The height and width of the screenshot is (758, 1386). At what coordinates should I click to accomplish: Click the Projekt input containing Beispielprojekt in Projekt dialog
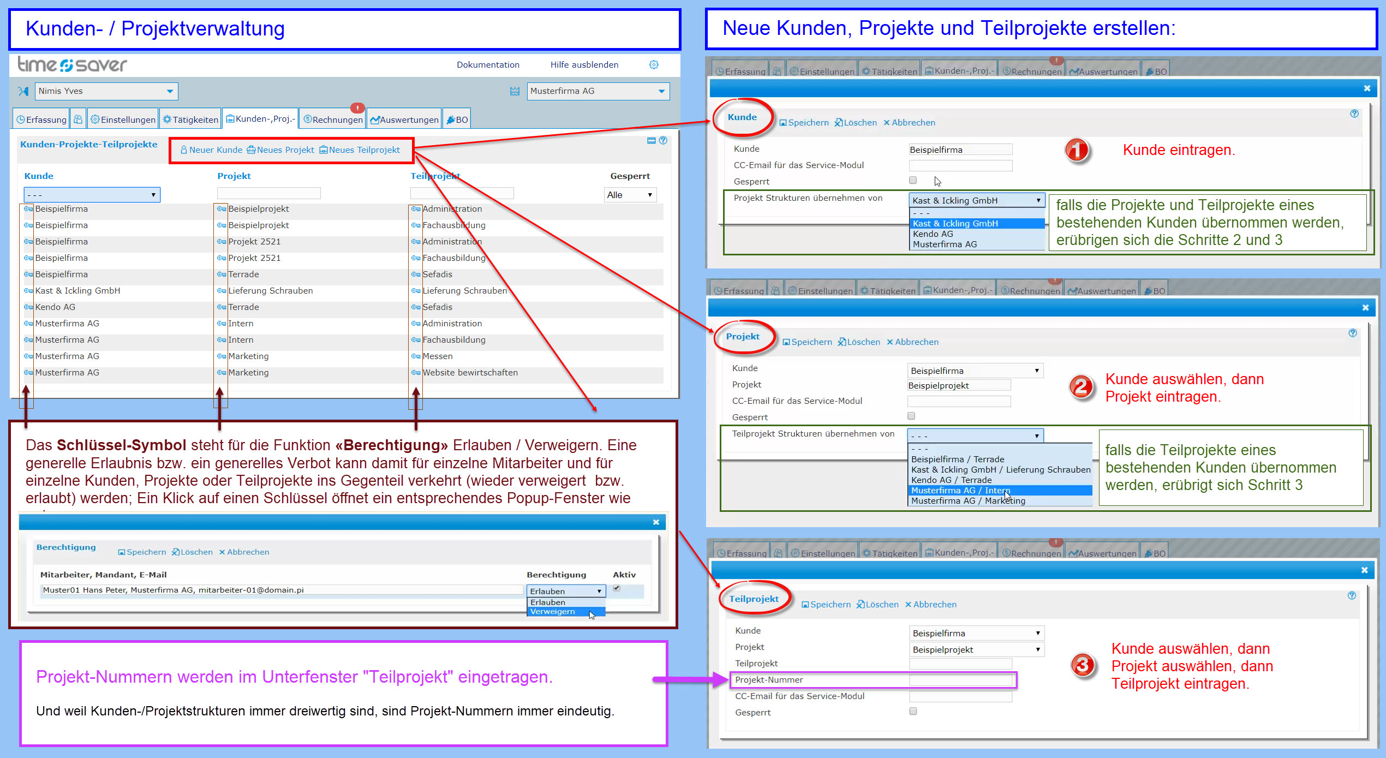point(959,385)
